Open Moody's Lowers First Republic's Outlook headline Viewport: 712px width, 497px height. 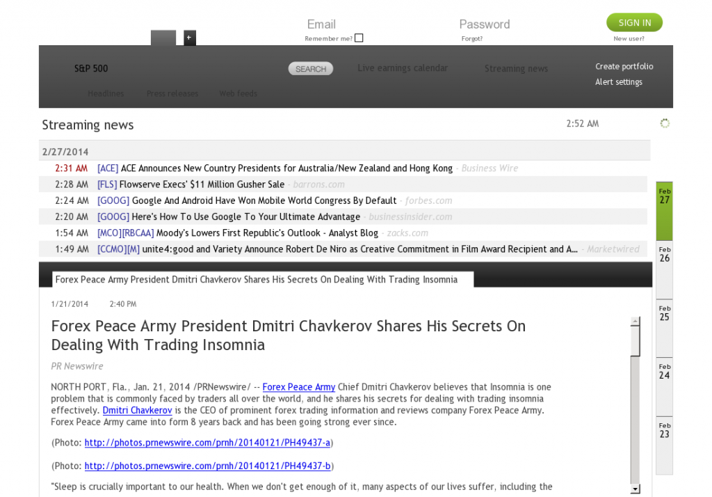pos(267,233)
